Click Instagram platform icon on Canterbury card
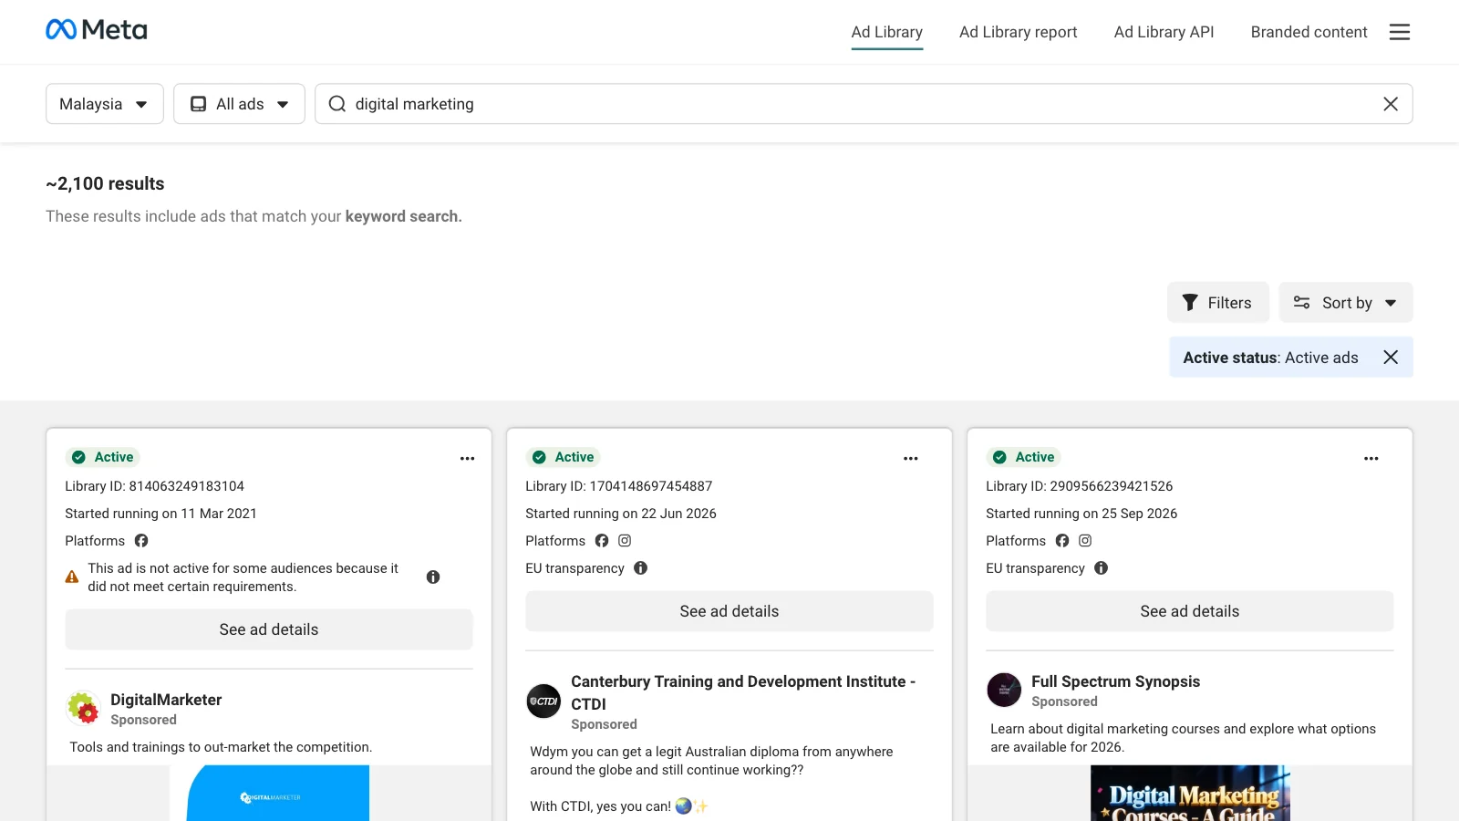 coord(625,541)
